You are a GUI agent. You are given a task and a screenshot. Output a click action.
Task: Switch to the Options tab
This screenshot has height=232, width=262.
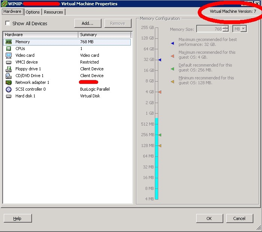click(x=33, y=12)
